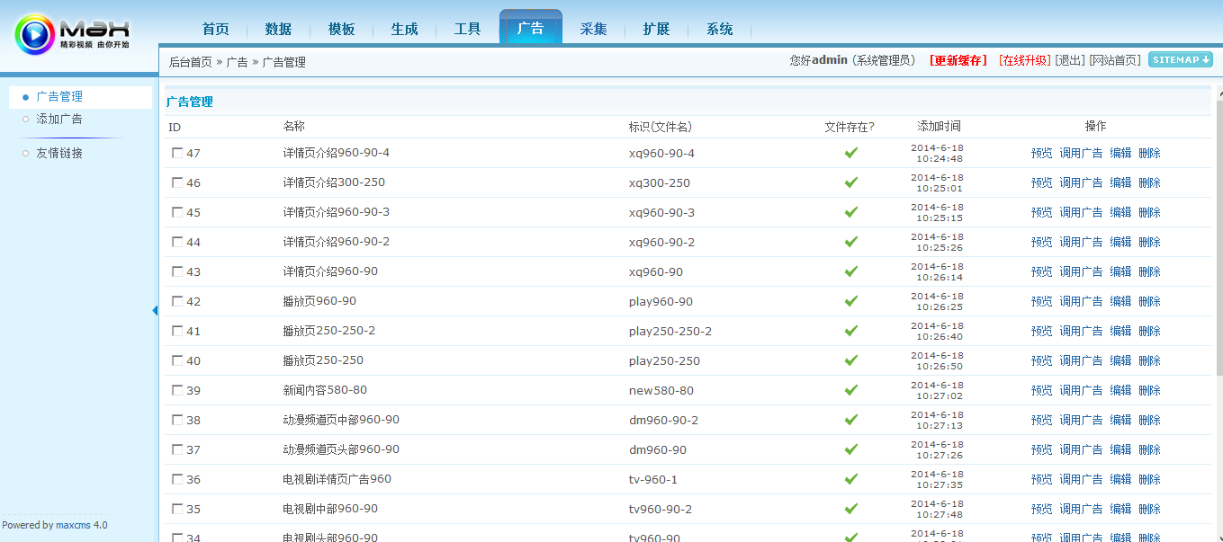Click green check icon on play250-250 row
Screen dimensions: 1223x542
click(850, 360)
